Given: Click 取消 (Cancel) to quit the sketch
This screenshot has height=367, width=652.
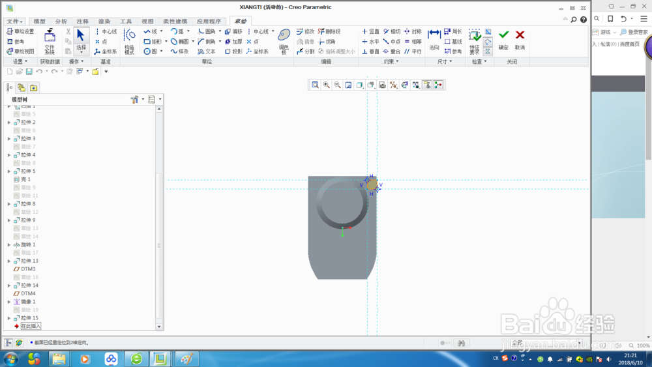Looking at the screenshot, I should click(x=520, y=40).
